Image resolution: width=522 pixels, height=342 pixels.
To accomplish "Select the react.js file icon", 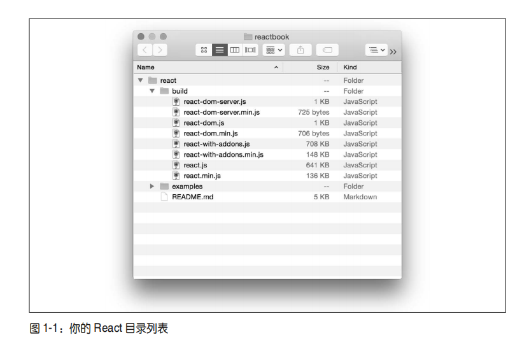I will [176, 165].
